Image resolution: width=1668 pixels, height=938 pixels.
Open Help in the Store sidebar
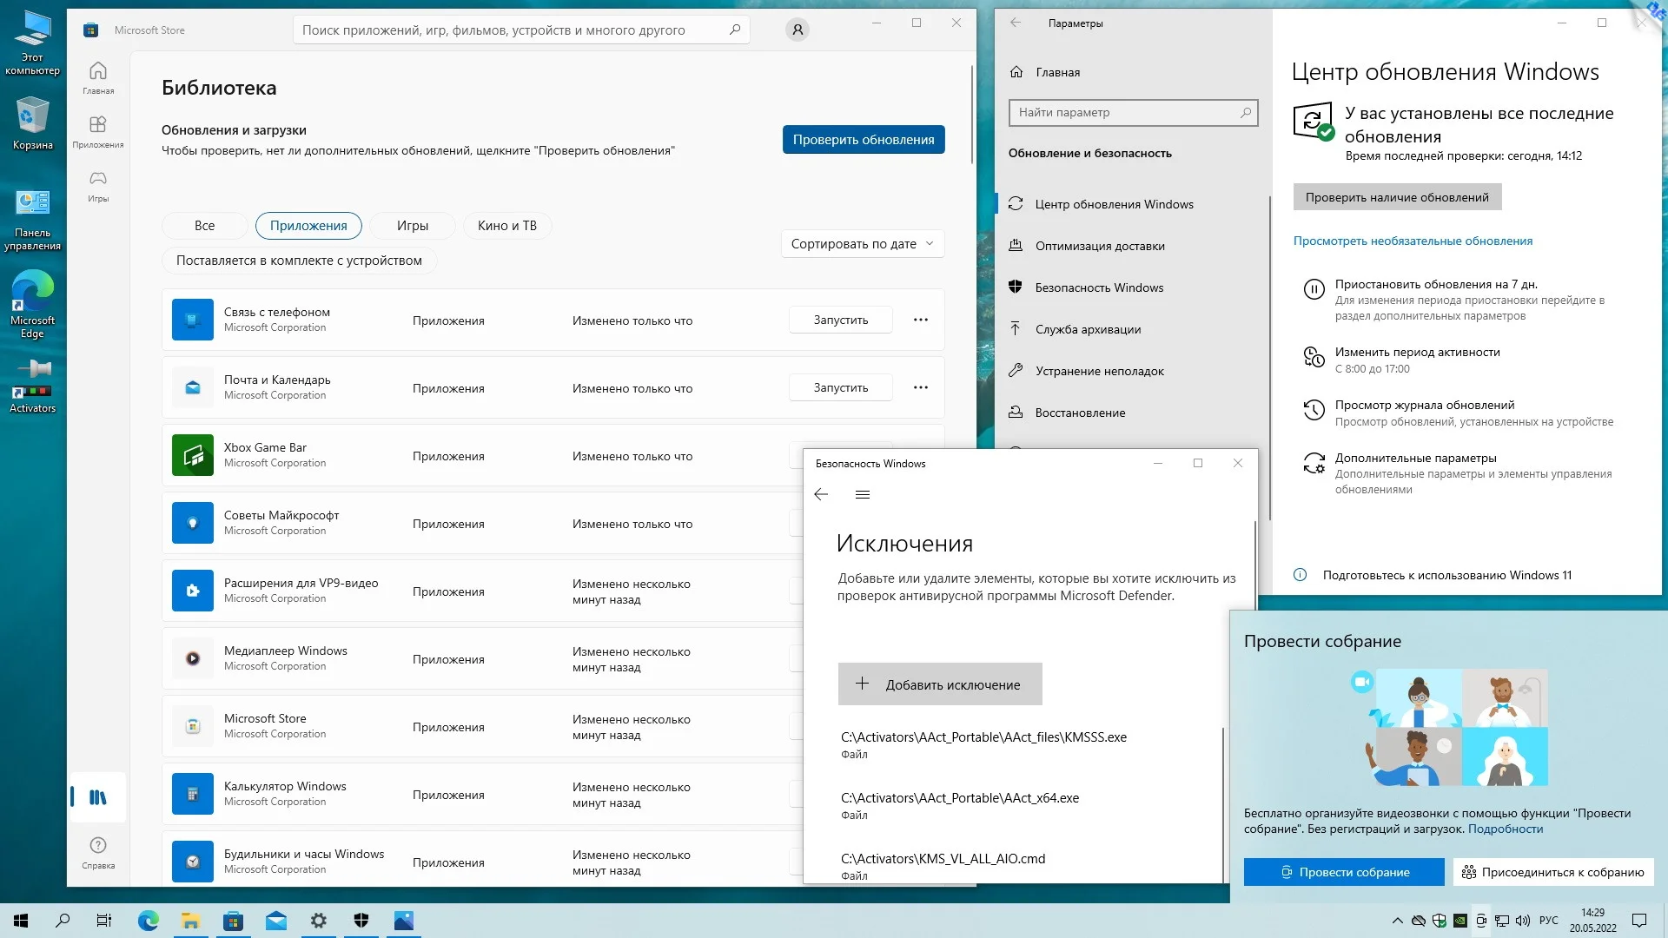click(98, 851)
